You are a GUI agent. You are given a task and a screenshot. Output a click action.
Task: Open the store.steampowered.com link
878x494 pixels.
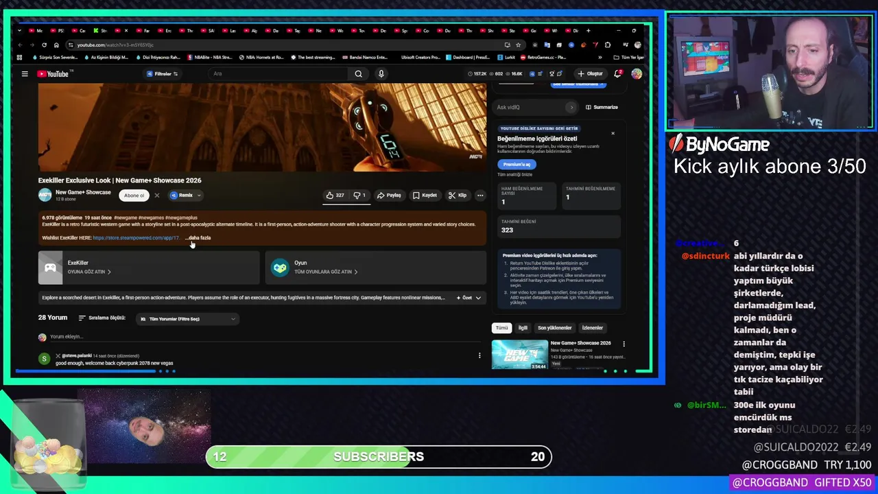136,238
